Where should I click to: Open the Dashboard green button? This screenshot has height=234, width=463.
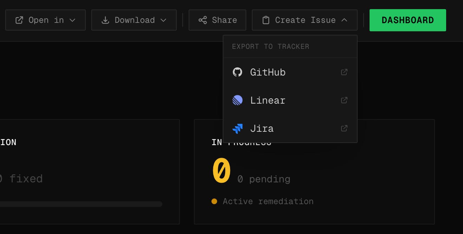click(x=408, y=20)
